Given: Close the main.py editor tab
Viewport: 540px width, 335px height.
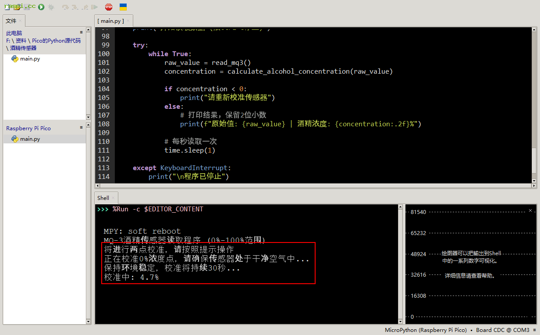Looking at the screenshot, I should [128, 21].
